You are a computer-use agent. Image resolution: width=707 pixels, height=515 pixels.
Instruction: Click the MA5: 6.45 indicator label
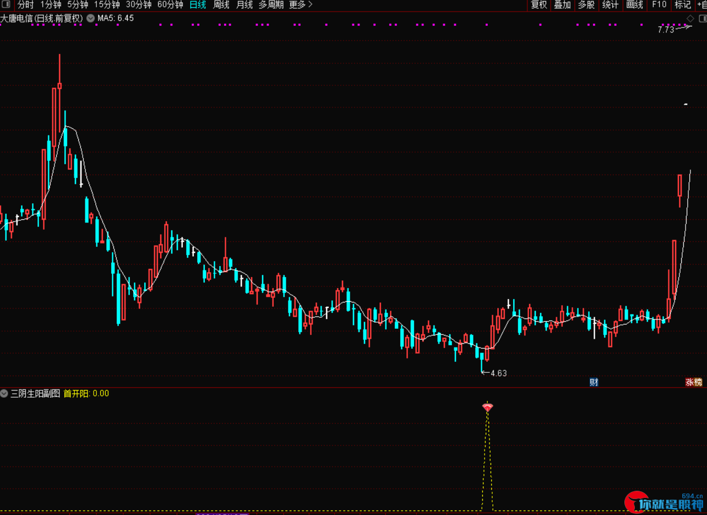tap(116, 18)
